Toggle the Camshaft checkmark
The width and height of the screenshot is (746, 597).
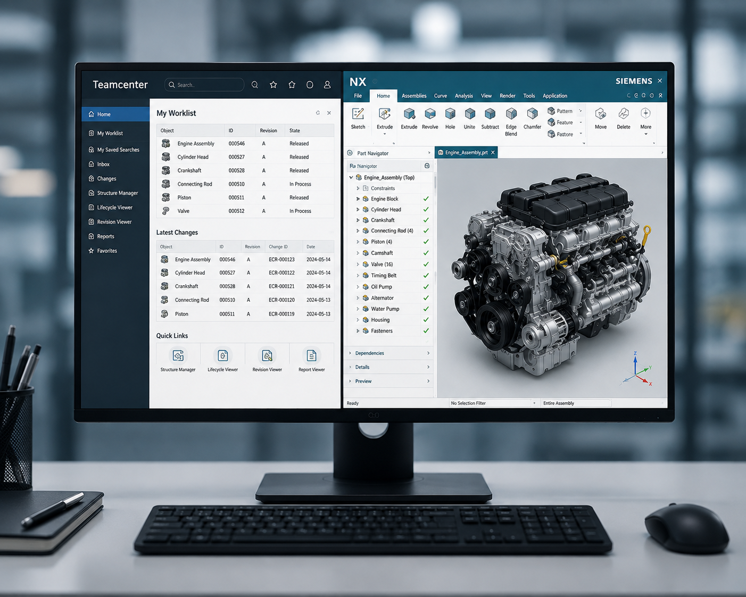[426, 253]
